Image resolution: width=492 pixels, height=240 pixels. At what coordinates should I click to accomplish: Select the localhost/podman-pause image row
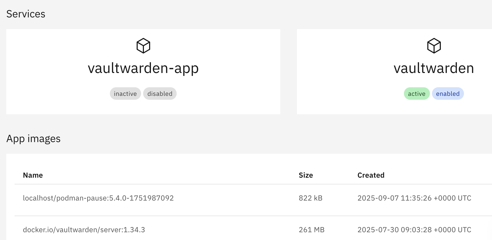point(98,198)
